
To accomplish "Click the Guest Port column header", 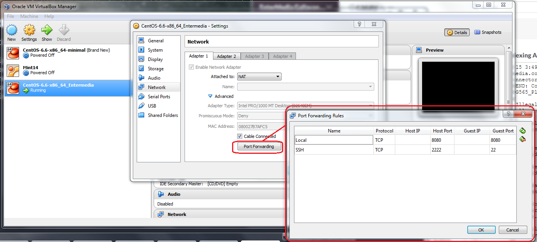I will [503, 131].
